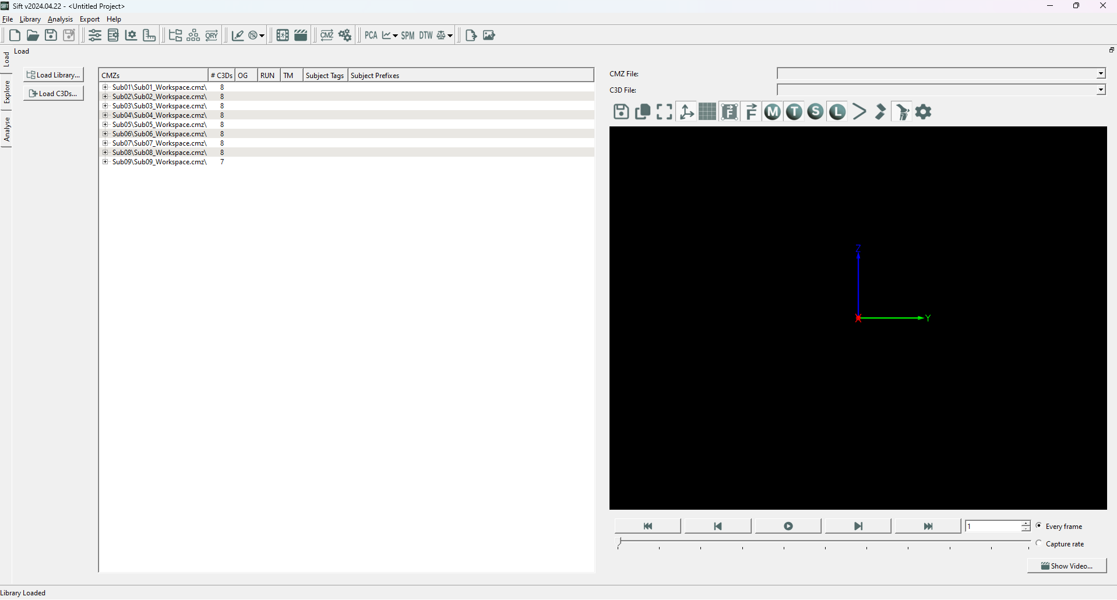Click the CMZ exchange toolbar icon
The width and height of the screenshot is (1117, 600).
[327, 36]
